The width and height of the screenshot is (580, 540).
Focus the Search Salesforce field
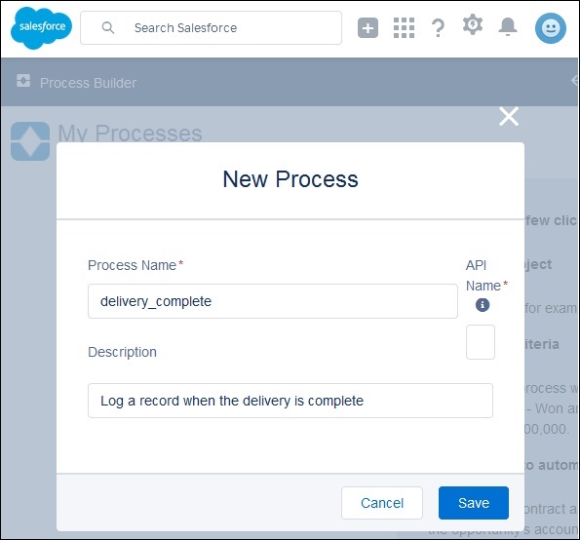pos(211,27)
